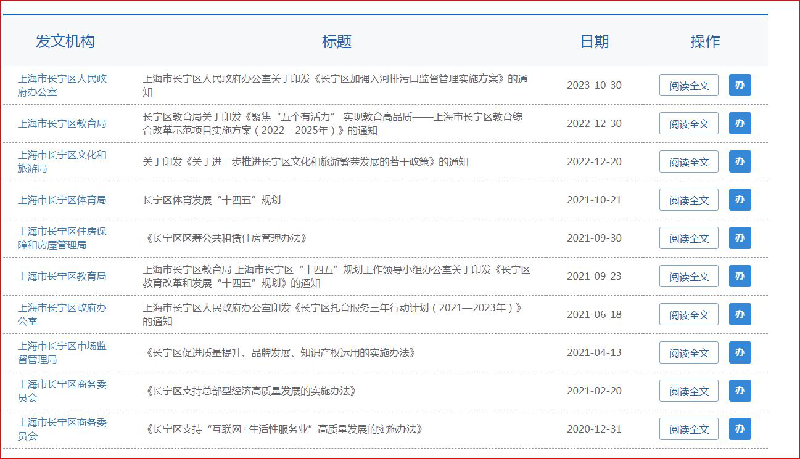Viewport: 800px width, 459px height.
Task: Click the date 2020-12-31
Action: 595,429
